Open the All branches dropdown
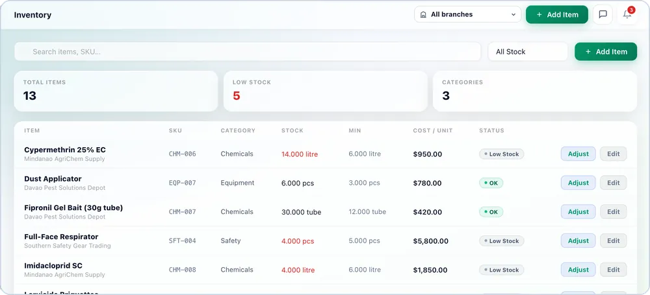This screenshot has height=295, width=650. click(467, 14)
